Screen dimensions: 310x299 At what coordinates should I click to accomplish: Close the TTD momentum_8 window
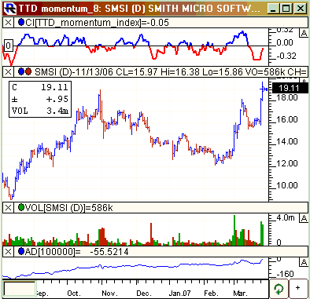pyautogui.click(x=301, y=9)
